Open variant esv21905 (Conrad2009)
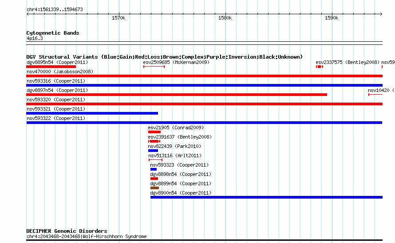395x243 pixels. [176, 127]
